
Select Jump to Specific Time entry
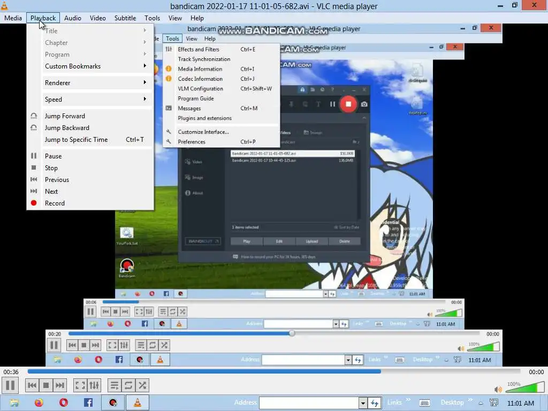tap(90, 140)
